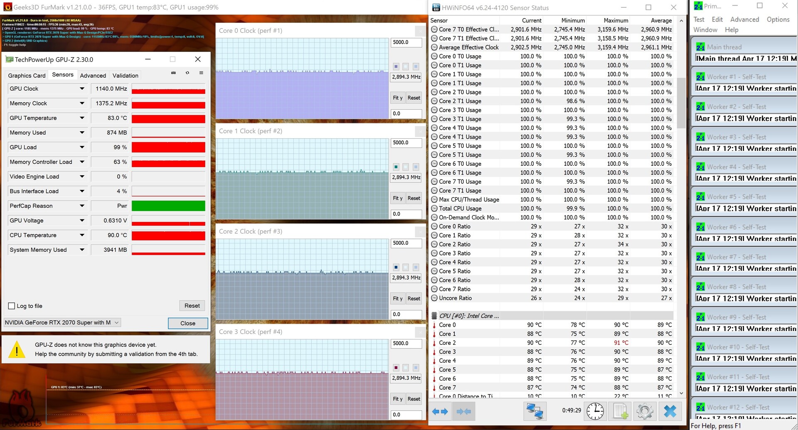Open the PerfCap Reason dropdown arrow
This screenshot has width=798, height=430.
[x=82, y=206]
